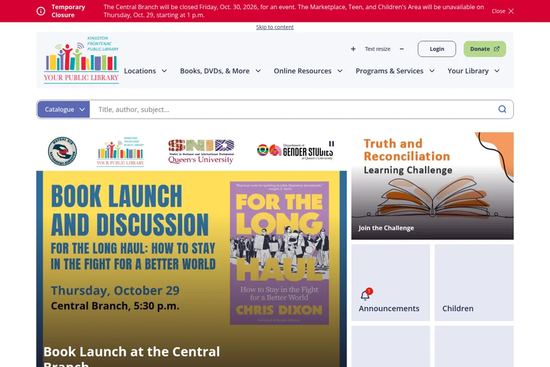Open the Kingston Frontenac Public Library logo

(81, 60)
